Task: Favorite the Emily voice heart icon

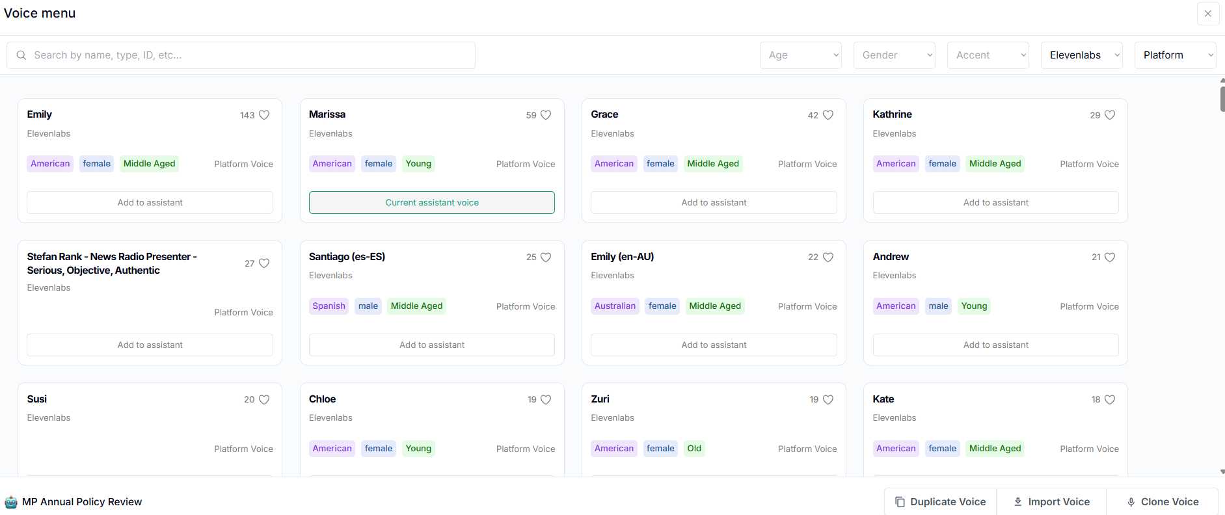Action: coord(264,115)
